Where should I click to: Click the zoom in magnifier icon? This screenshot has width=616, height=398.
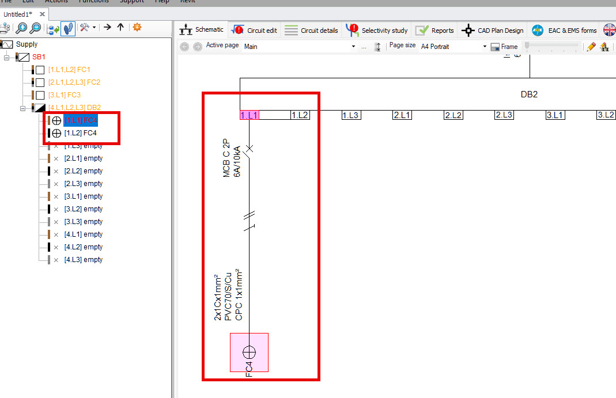coord(21,28)
